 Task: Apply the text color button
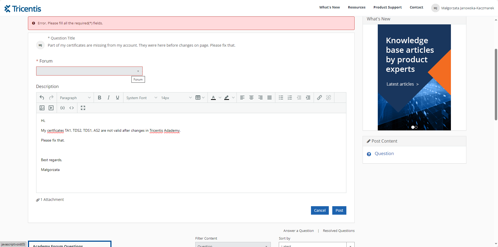tap(213, 98)
